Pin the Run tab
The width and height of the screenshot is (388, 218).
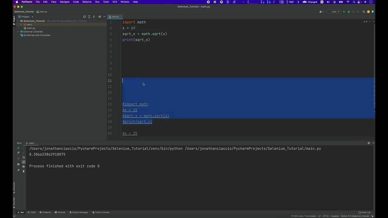18,170
